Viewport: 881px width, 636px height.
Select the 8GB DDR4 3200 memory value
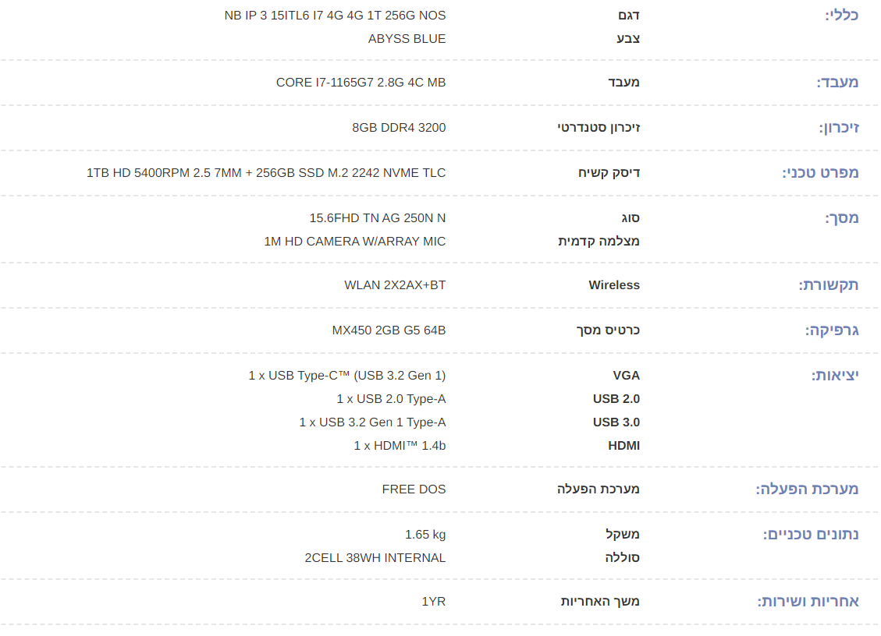click(x=399, y=128)
